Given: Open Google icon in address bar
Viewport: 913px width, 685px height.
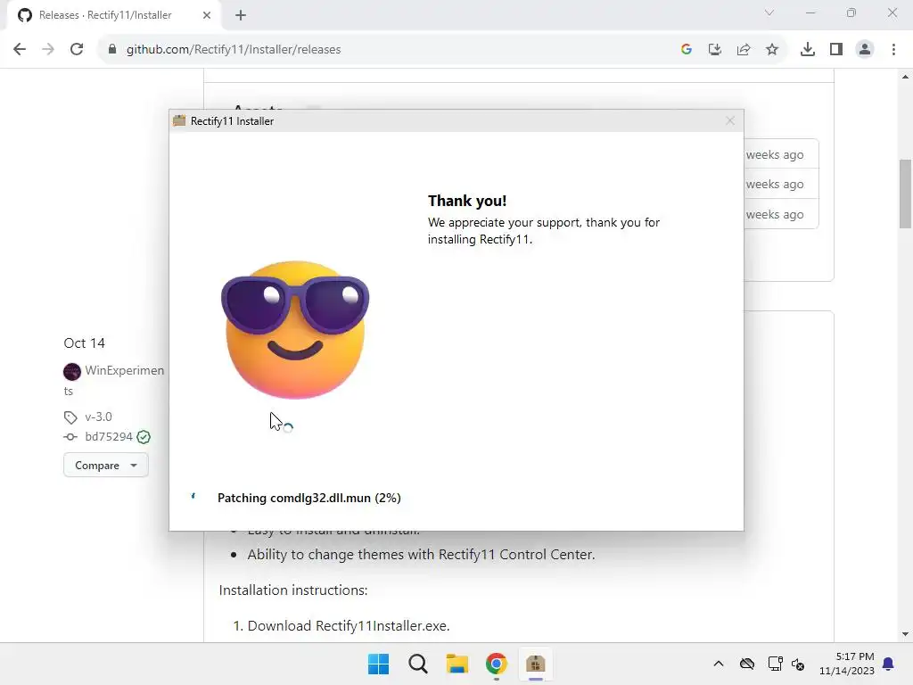Looking at the screenshot, I should (x=687, y=50).
